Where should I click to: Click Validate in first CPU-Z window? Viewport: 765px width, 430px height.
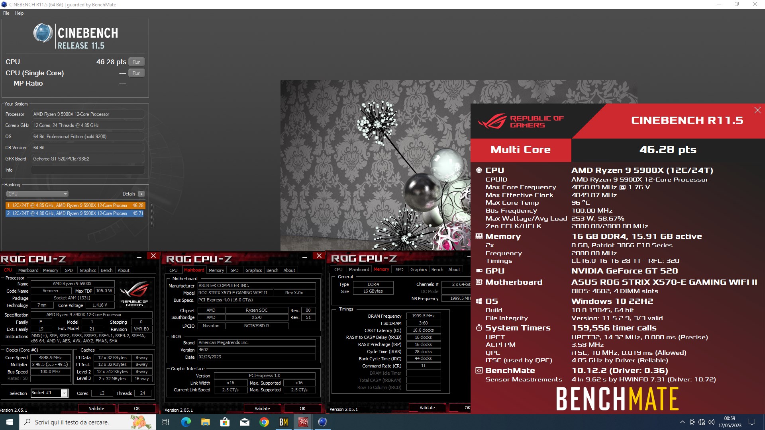(x=96, y=408)
